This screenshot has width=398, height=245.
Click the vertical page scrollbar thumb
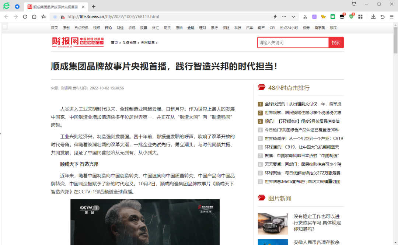click(395, 40)
